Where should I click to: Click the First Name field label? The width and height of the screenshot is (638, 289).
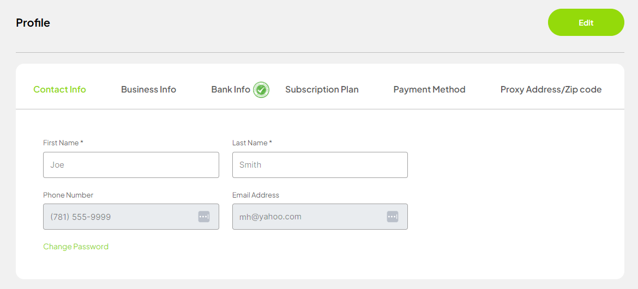(63, 143)
